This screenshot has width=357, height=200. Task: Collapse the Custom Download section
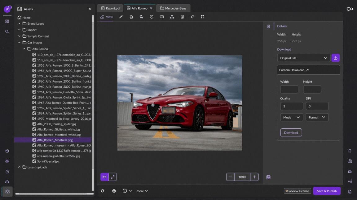[308, 70]
